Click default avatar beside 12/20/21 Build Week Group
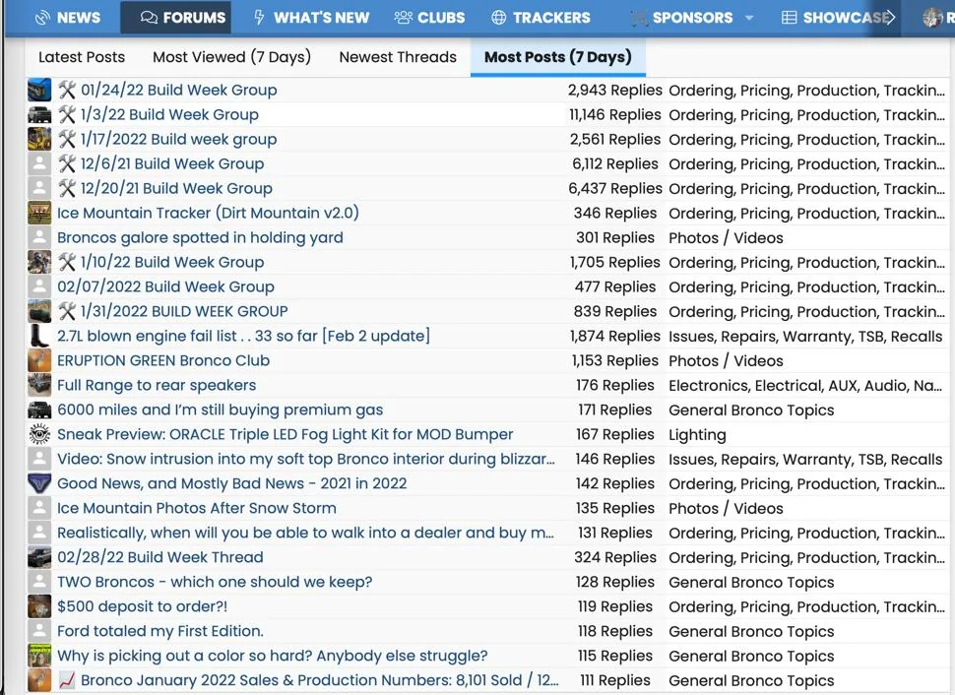 pyautogui.click(x=39, y=188)
